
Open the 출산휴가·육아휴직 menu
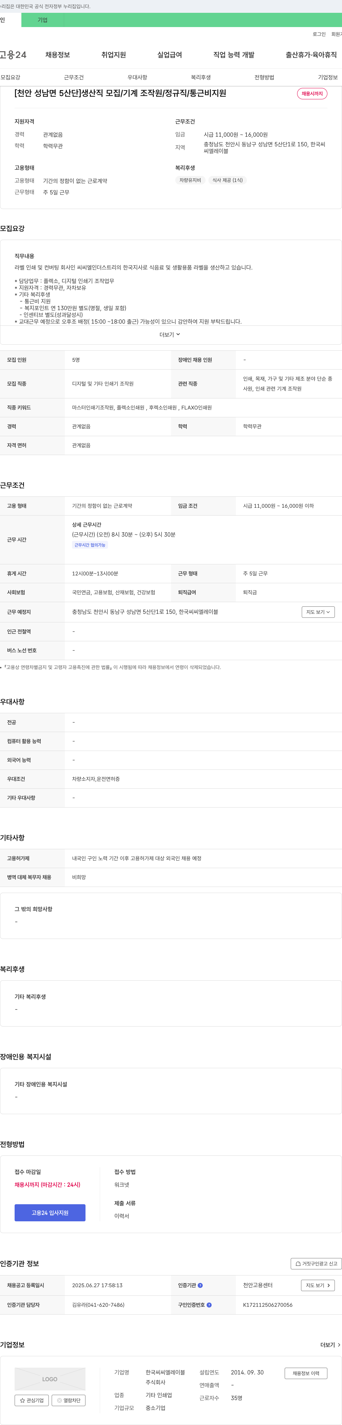[311, 55]
